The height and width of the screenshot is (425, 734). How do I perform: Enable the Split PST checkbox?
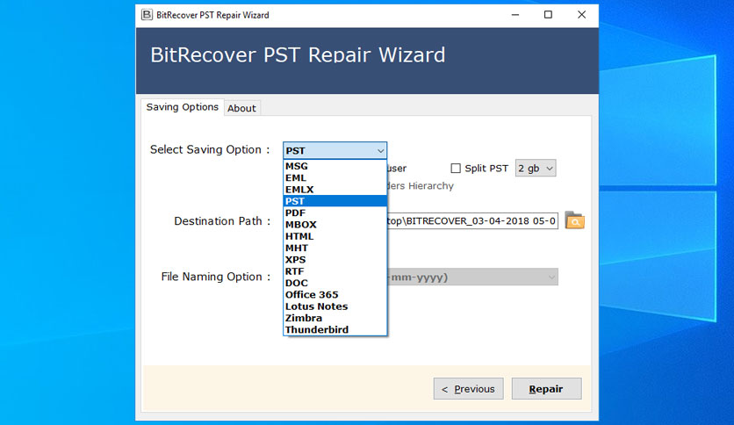coord(456,168)
